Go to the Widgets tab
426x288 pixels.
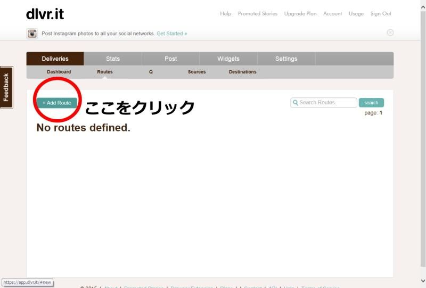pos(228,59)
